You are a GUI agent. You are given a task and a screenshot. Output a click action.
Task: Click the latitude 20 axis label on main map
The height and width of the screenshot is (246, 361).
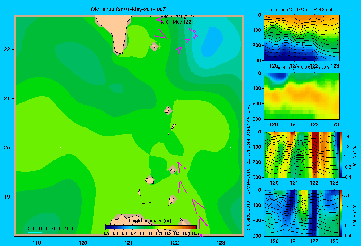tap(7, 148)
